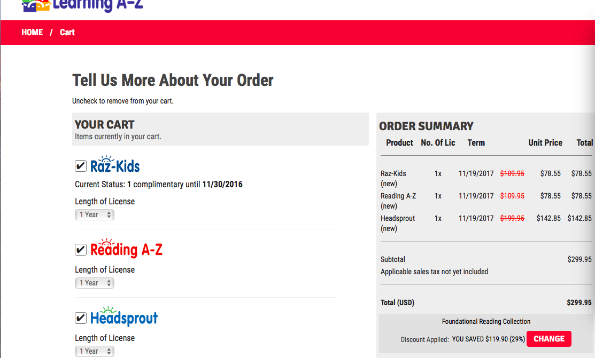Viewport: 595px width, 358px height.
Task: Click the Total (USD) amount $299.95
Action: 579,303
